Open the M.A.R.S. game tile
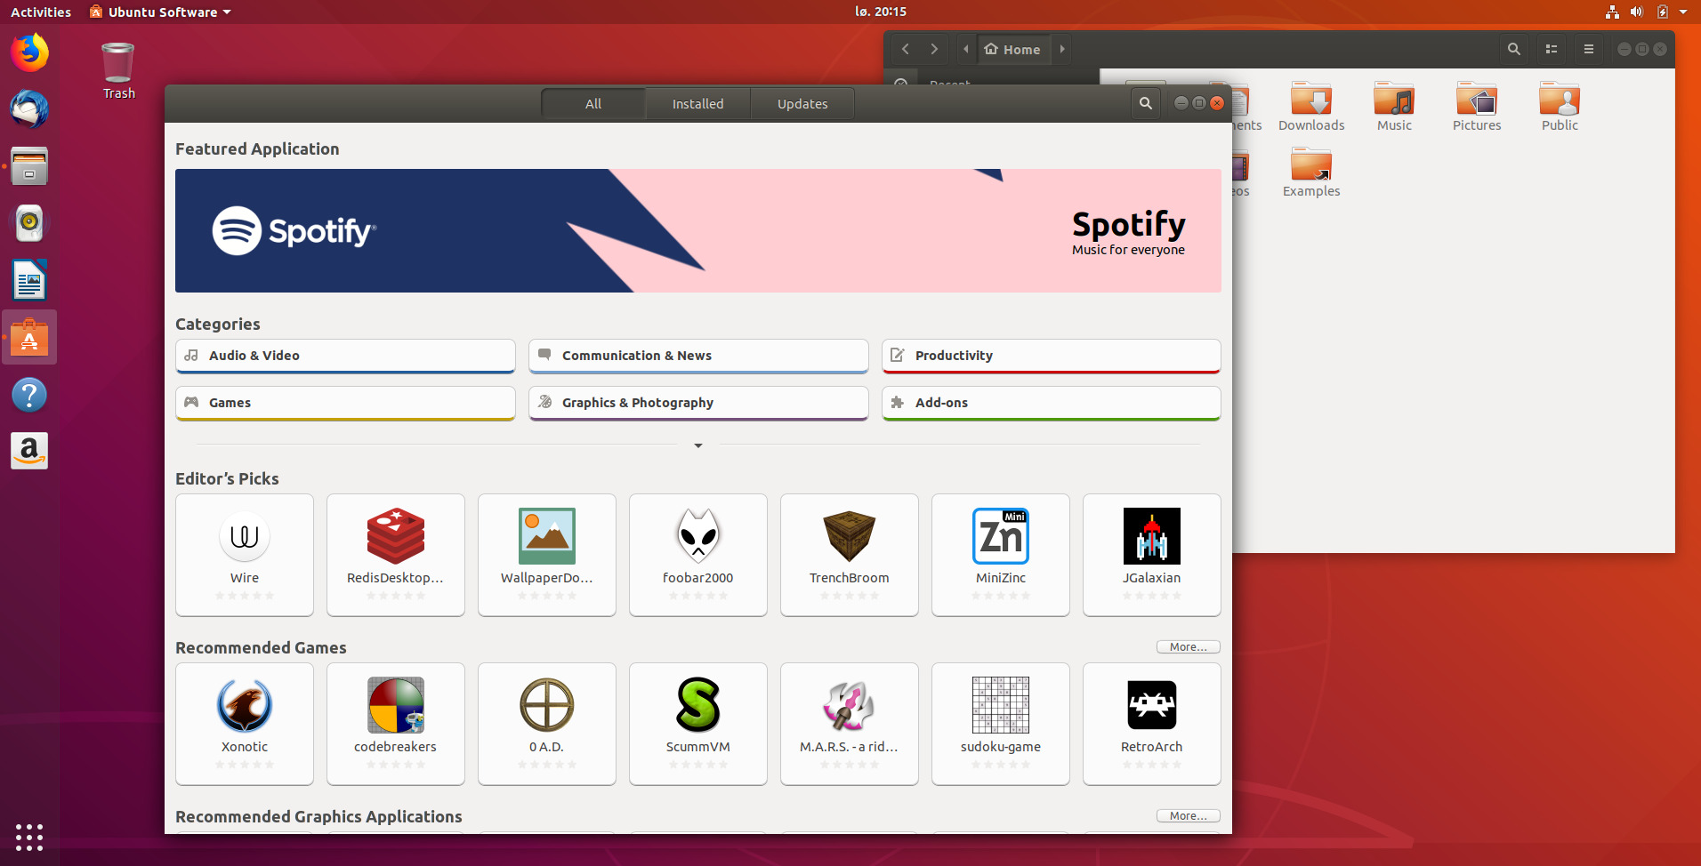Viewport: 1701px width, 866px height. tap(850, 724)
